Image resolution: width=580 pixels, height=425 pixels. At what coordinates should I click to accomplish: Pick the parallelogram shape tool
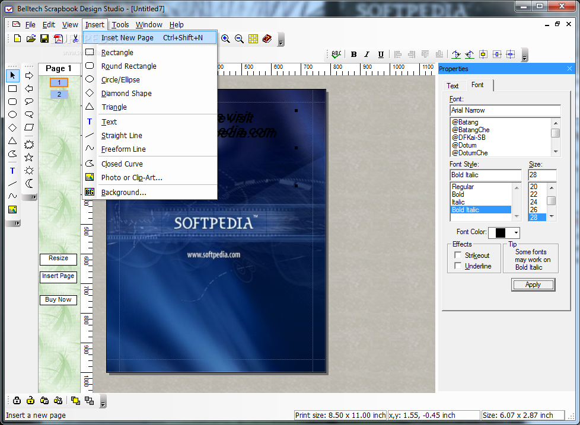point(29,127)
